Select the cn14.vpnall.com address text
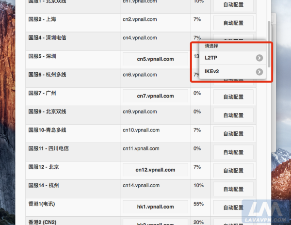 (141, 186)
